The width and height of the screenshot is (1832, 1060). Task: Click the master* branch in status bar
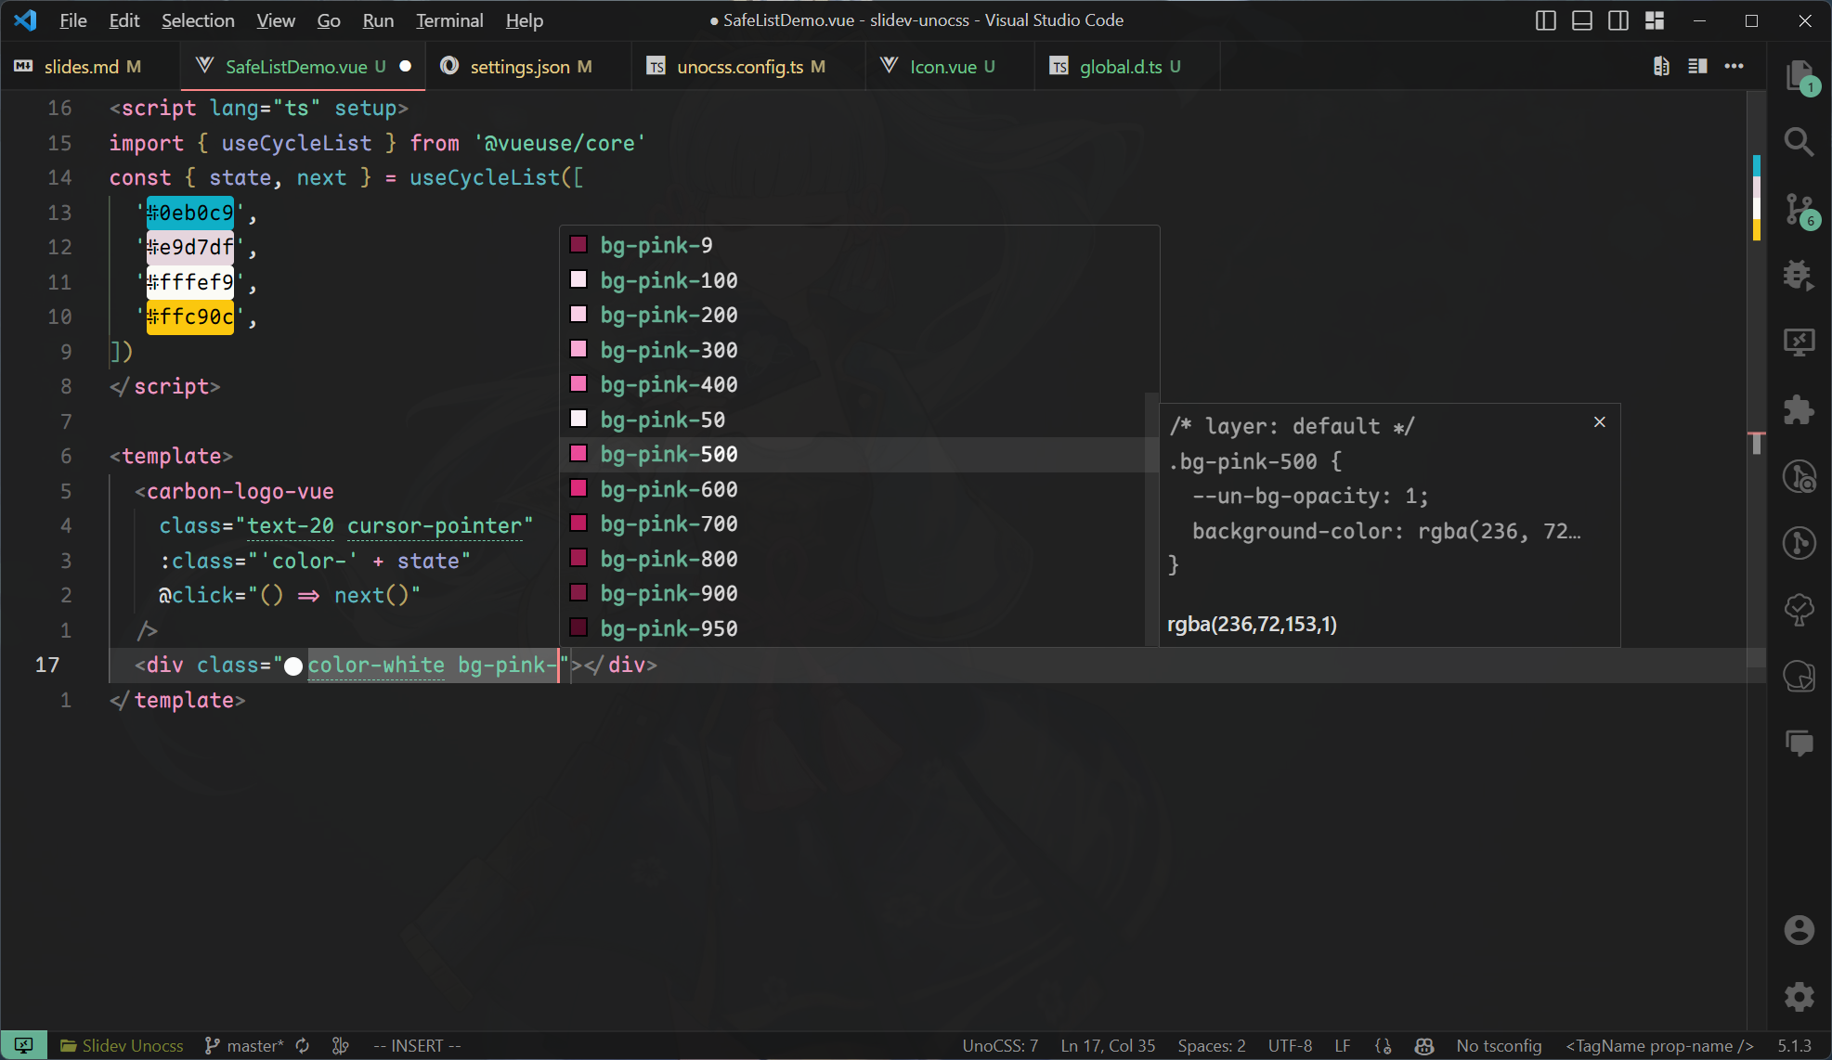[244, 1045]
